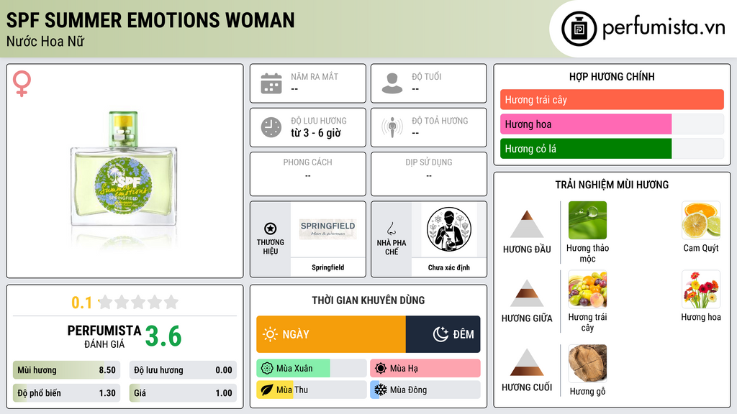Click the moon icon in the Đêm bar

[440, 334]
